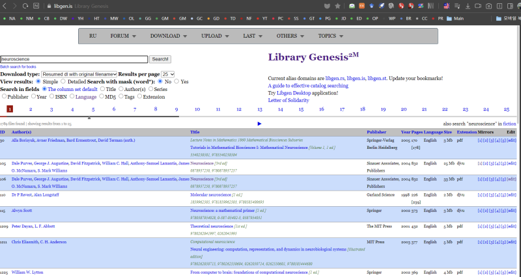Open the Download type dropdown
The height and width of the screenshot is (277, 521).
pyautogui.click(x=79, y=75)
